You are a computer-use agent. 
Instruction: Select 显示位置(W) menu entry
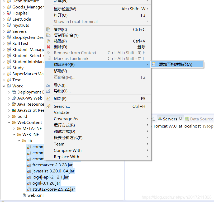point(98,9)
